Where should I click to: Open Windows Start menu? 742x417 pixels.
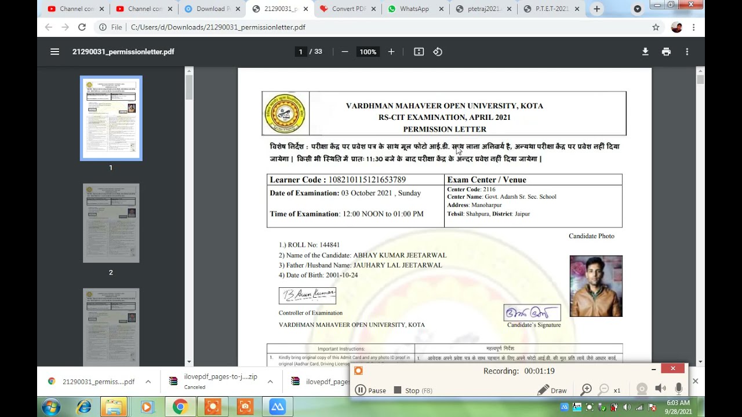coord(51,407)
